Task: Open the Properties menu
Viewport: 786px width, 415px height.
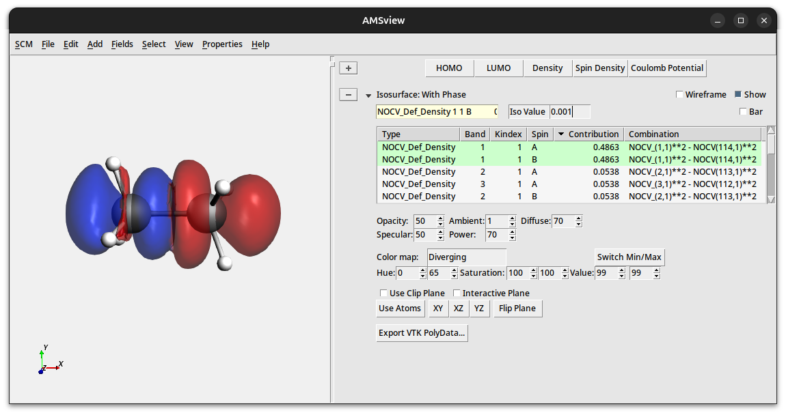Action: coord(222,44)
